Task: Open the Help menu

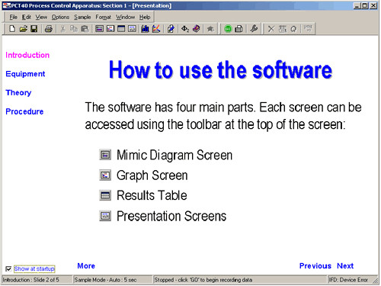Action: click(145, 17)
